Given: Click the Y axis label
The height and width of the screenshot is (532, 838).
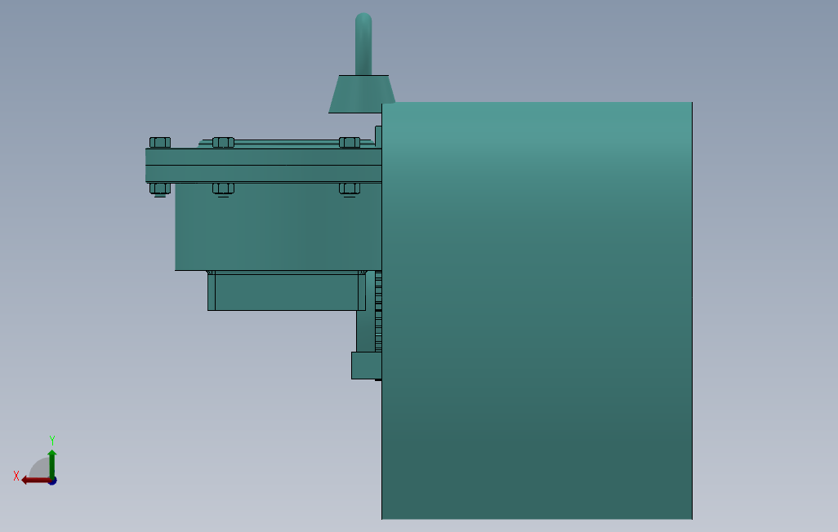Looking at the screenshot, I should (53, 438).
